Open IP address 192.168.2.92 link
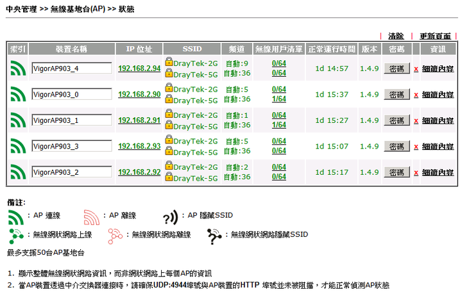 click(x=139, y=172)
